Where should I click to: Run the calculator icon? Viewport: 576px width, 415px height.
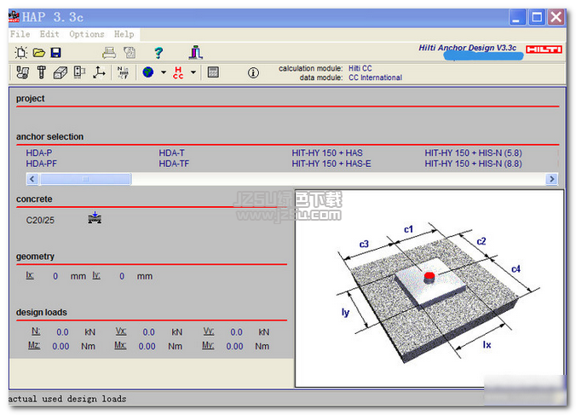[213, 72]
